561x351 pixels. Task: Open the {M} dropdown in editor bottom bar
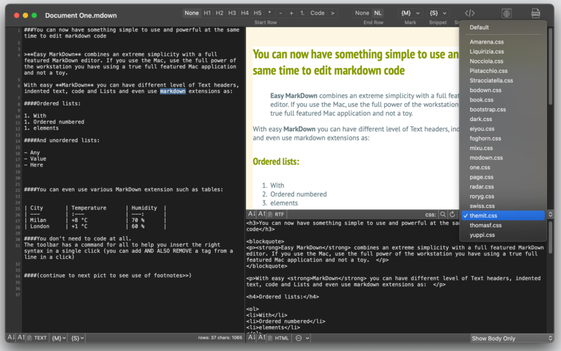click(x=59, y=338)
